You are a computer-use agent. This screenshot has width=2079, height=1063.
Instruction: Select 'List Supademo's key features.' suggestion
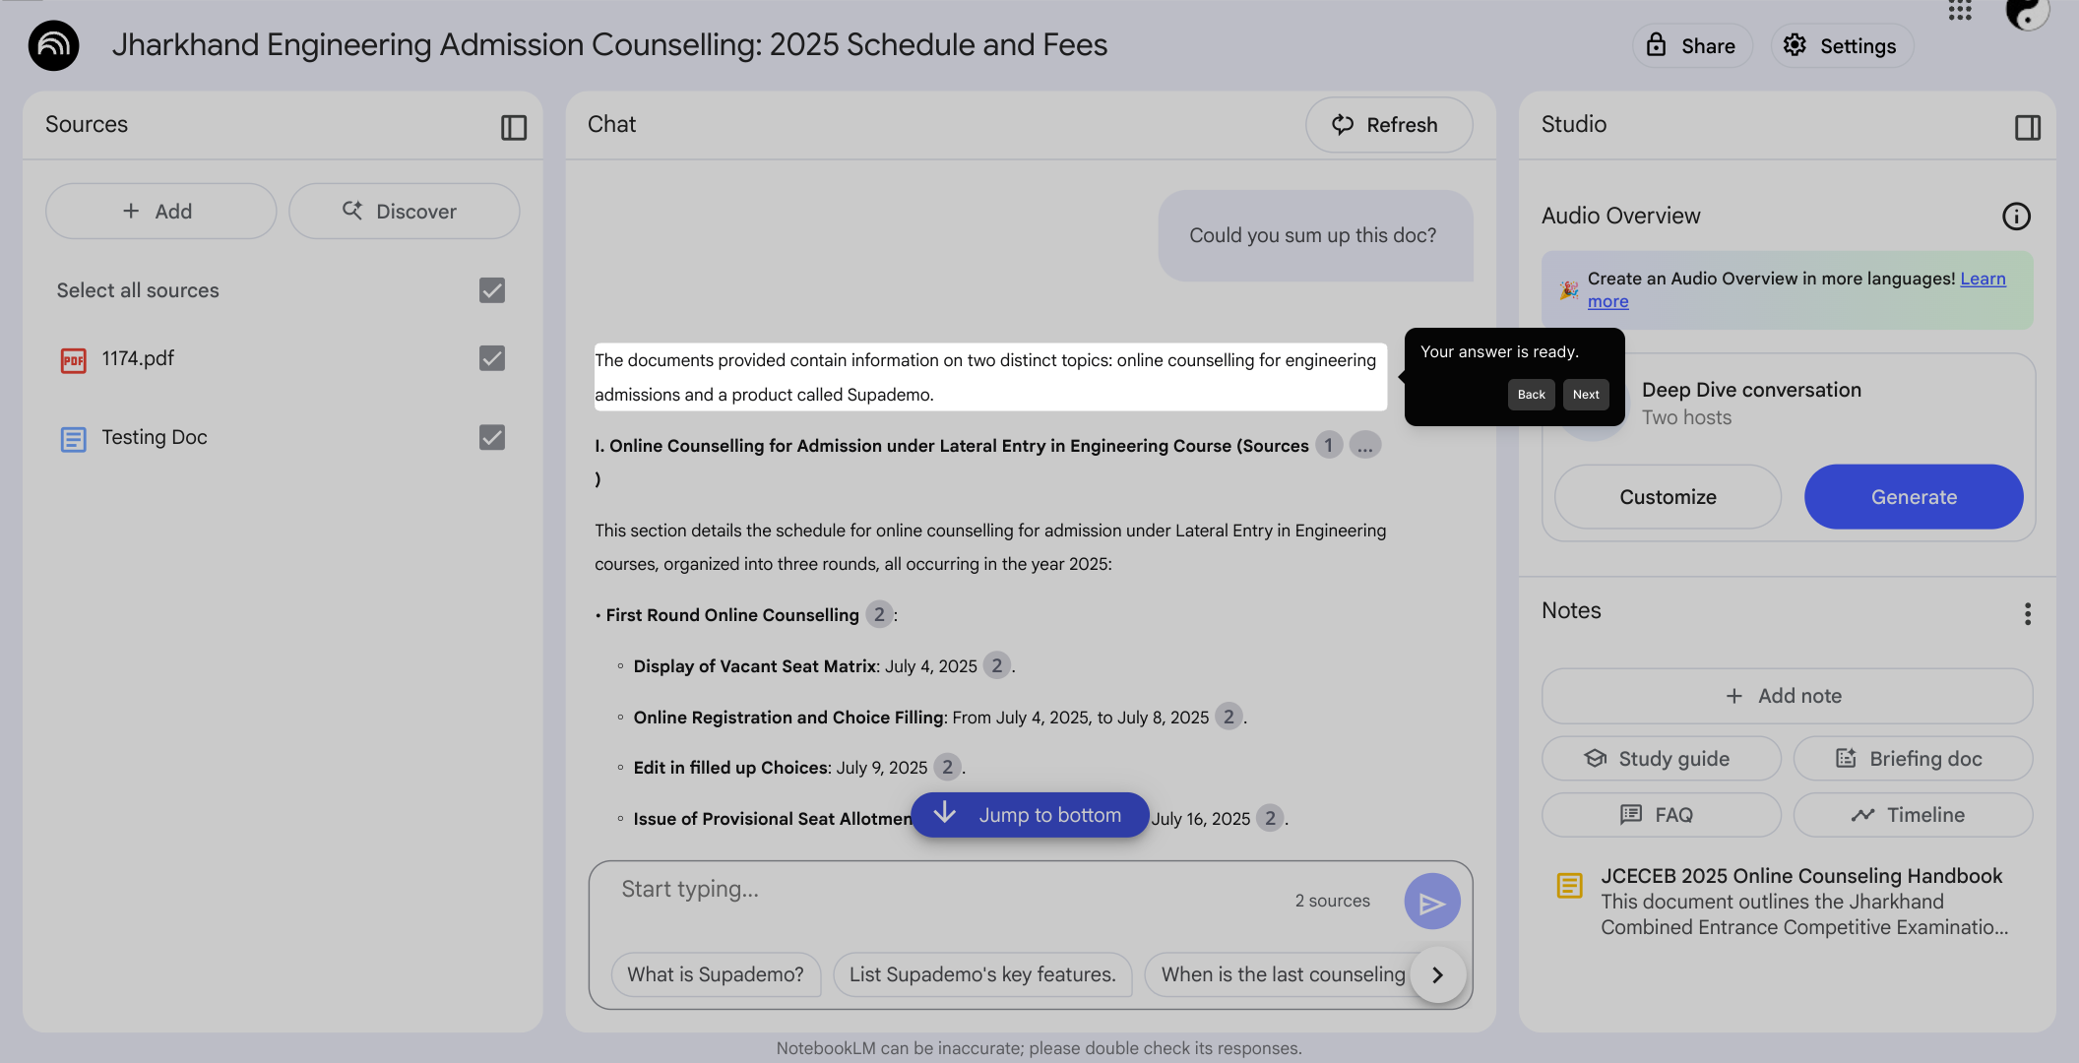coord(982,974)
